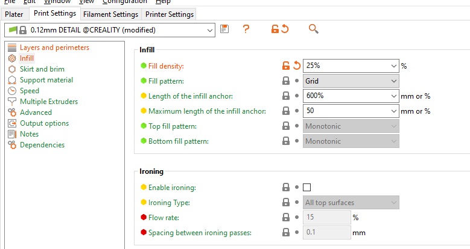The width and height of the screenshot is (470, 249).
Task: Open the Length of the infill anchor dropdown
Action: coord(393,96)
